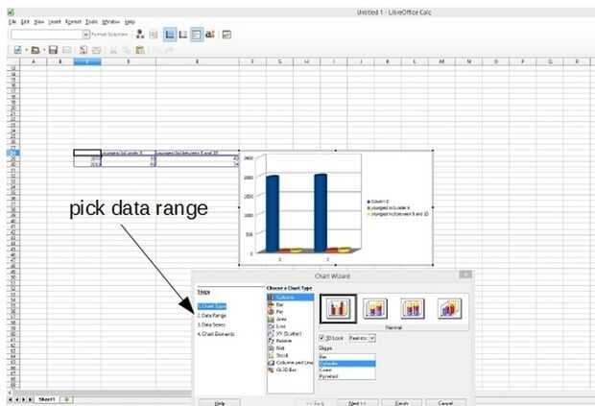The image size is (595, 406).
Task: Select the Line chart type
Action: click(x=290, y=326)
